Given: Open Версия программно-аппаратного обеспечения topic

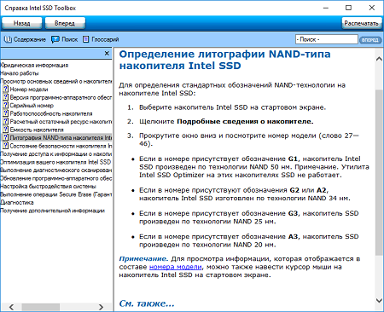Looking at the screenshot, I should coord(61,97).
